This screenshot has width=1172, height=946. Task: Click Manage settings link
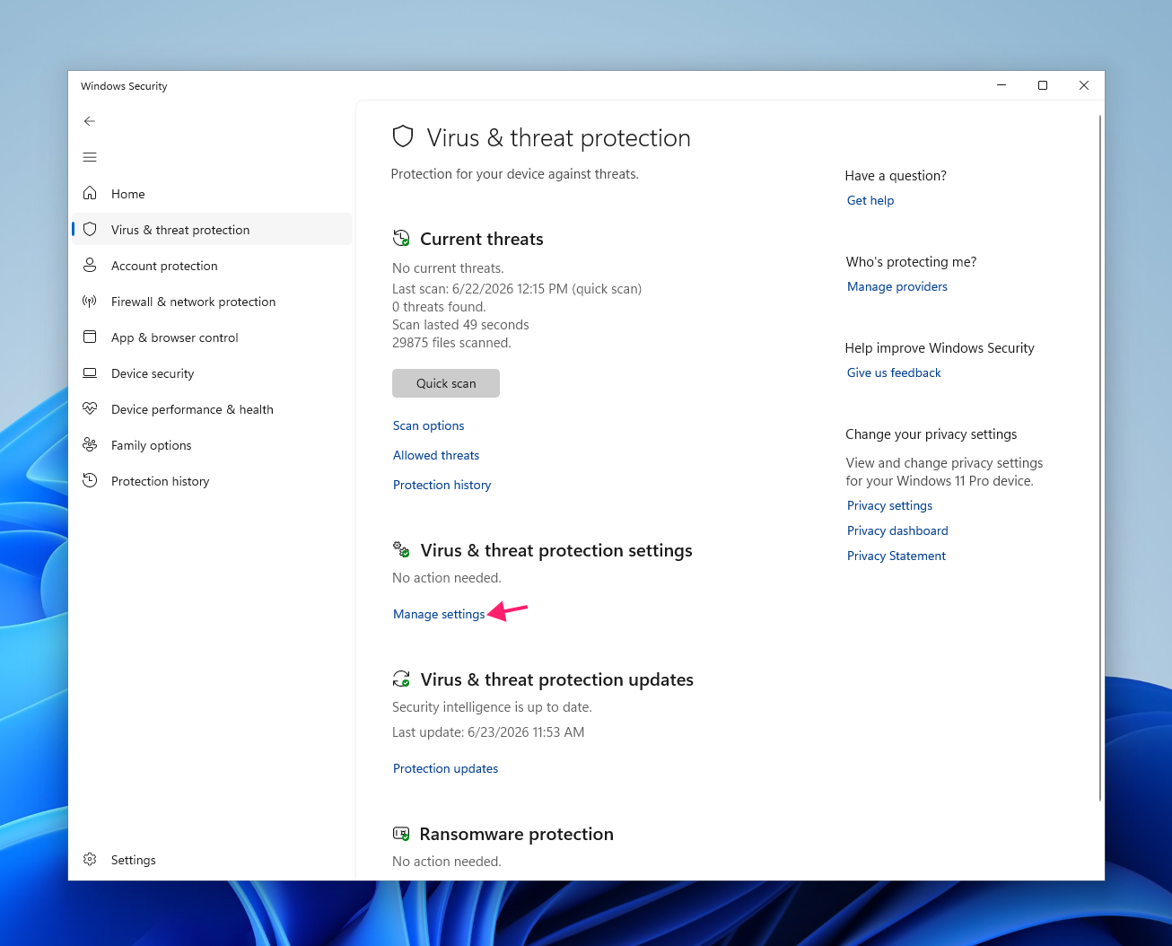(439, 614)
